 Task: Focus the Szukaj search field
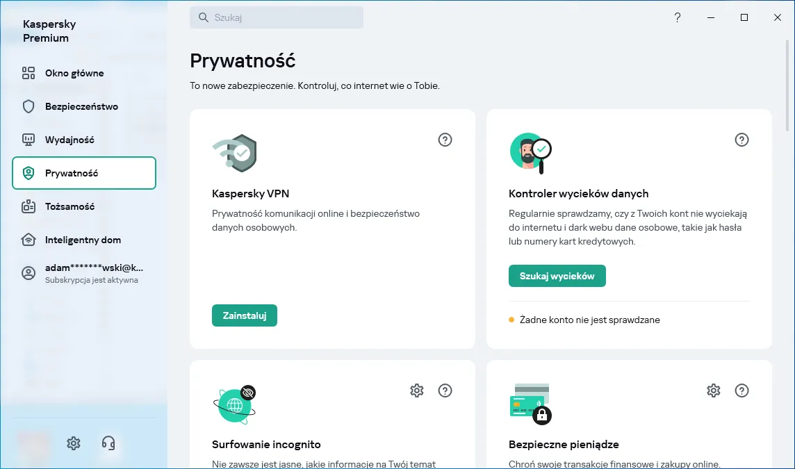[x=277, y=17]
